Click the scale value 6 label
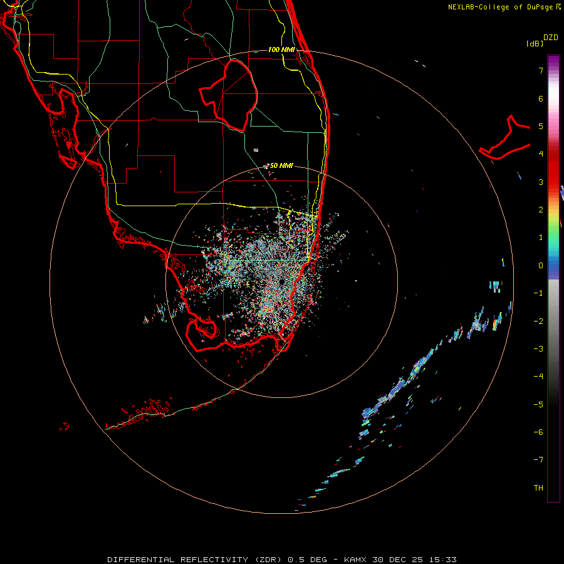 tap(541, 98)
